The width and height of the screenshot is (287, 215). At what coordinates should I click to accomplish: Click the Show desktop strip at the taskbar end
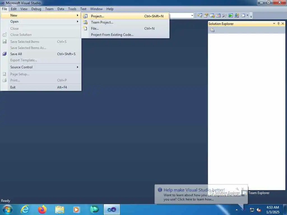285,209
